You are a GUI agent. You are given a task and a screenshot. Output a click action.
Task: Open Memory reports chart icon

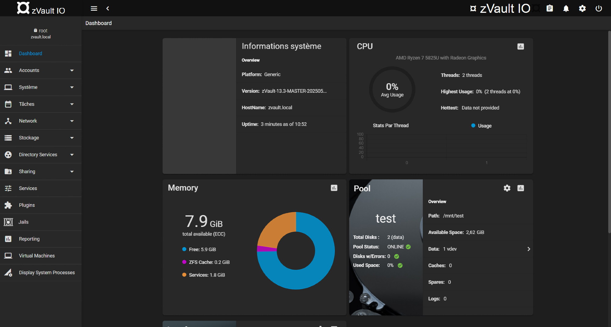click(334, 188)
